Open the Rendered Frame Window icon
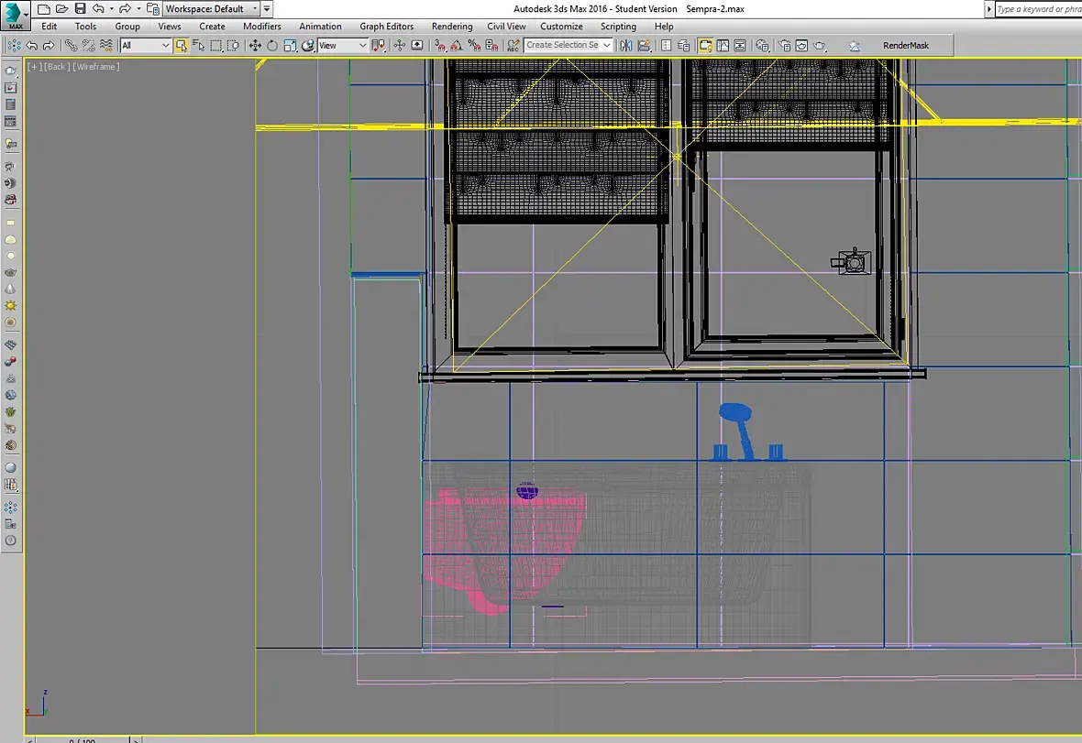Image resolution: width=1082 pixels, height=743 pixels. [801, 46]
